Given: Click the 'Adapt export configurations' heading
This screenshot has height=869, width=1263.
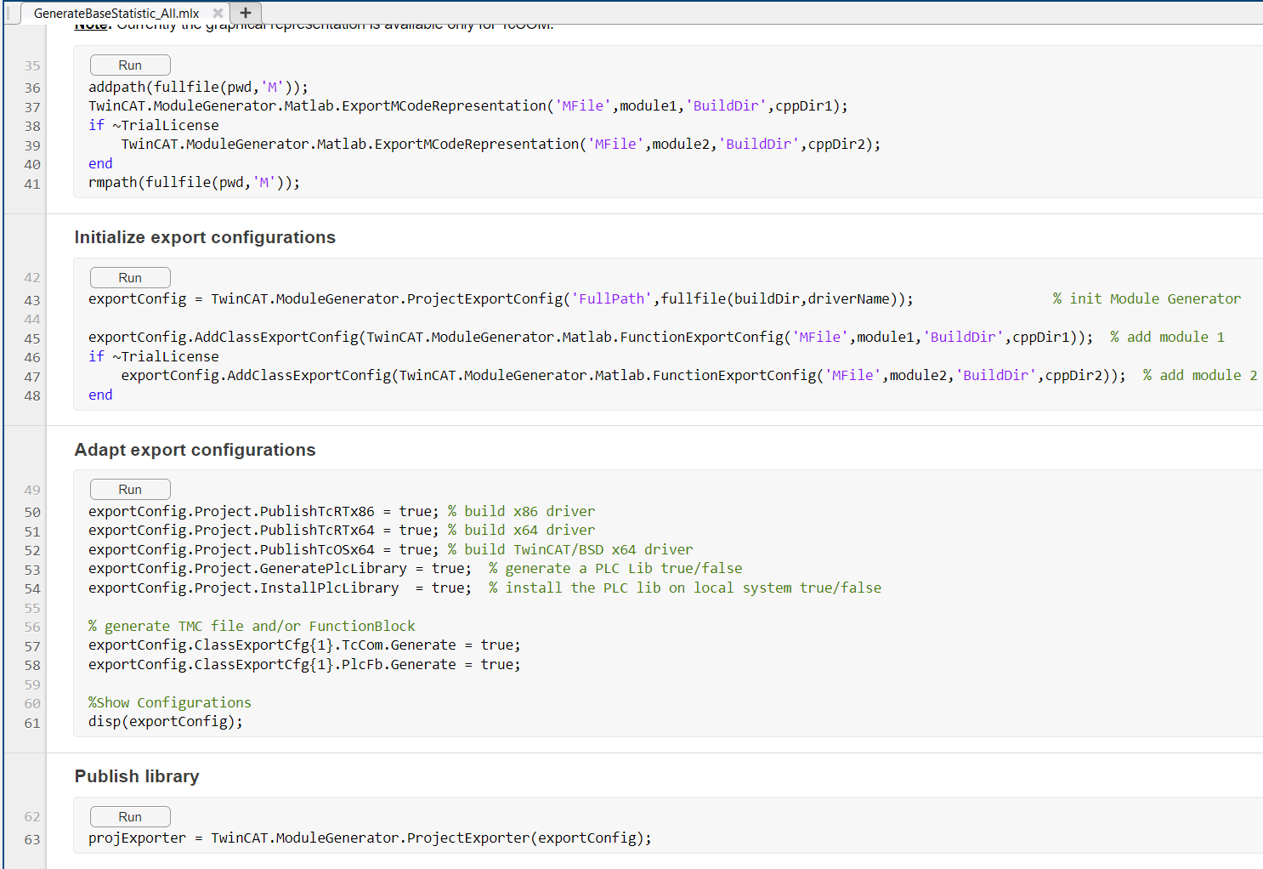Looking at the screenshot, I should (x=195, y=450).
